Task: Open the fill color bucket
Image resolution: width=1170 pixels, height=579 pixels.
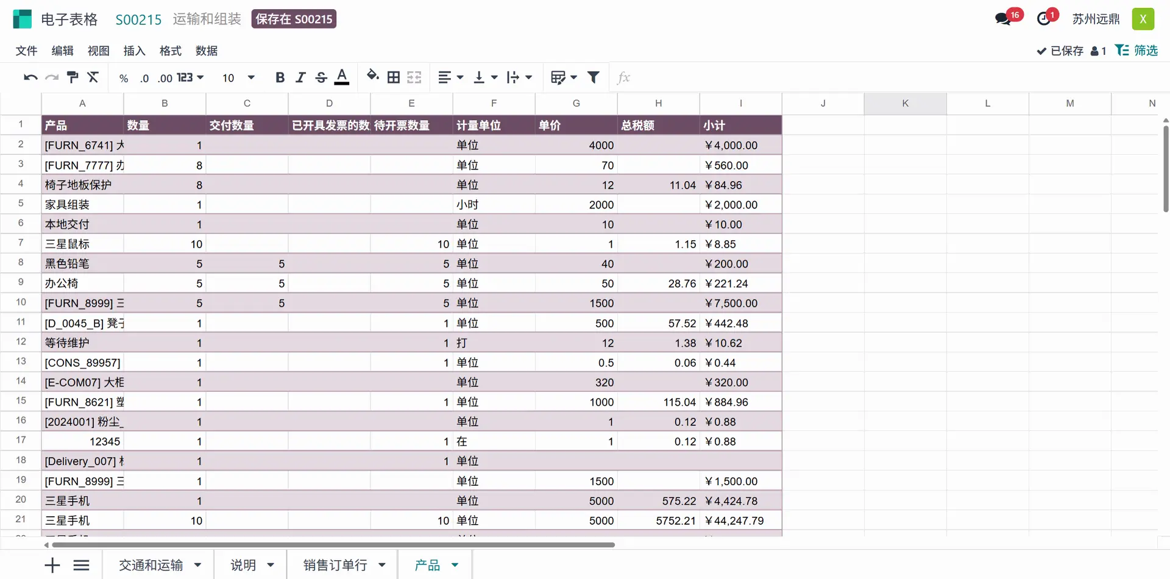Action: [372, 76]
